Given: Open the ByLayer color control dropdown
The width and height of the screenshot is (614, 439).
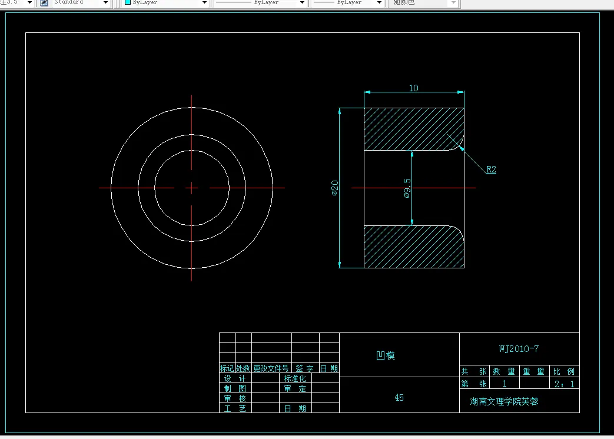Looking at the screenshot, I should coord(204,3).
